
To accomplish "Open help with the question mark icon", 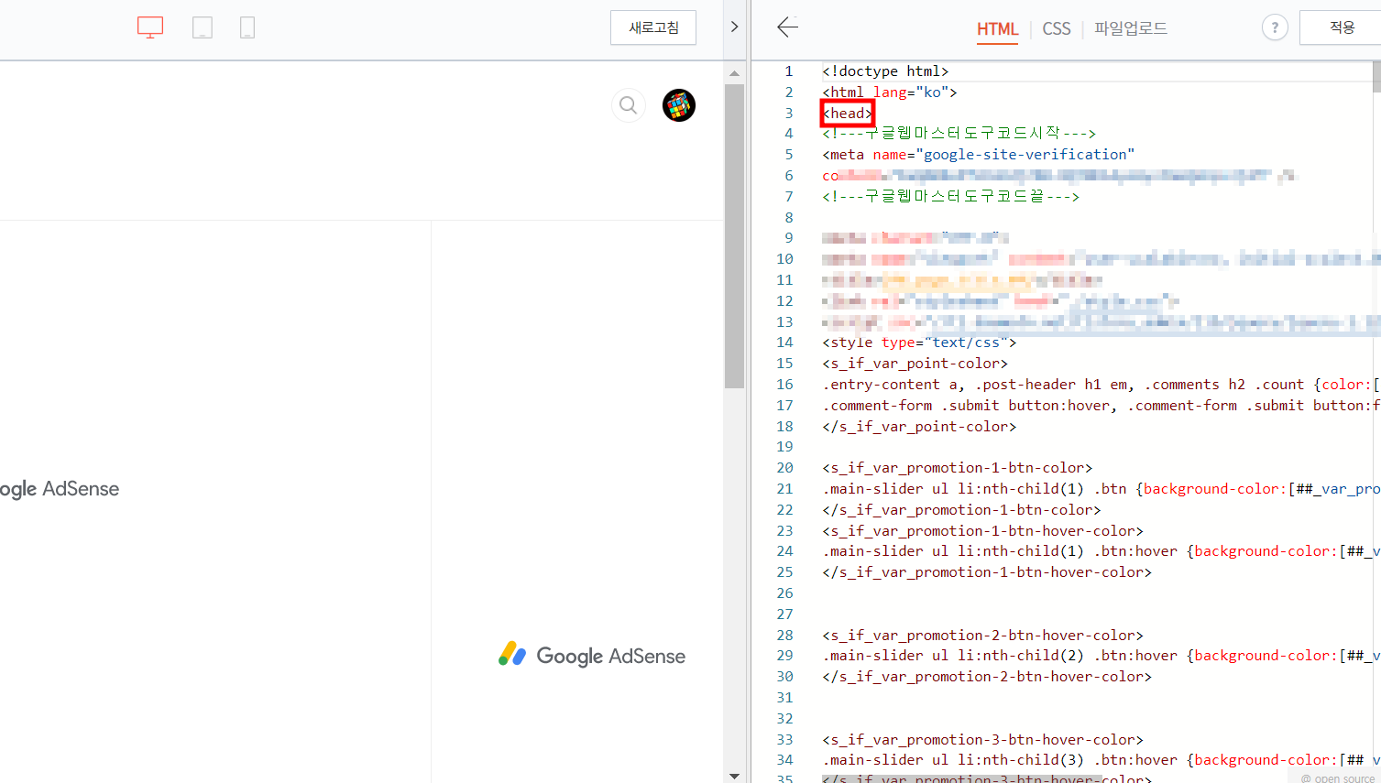I will (x=1275, y=27).
